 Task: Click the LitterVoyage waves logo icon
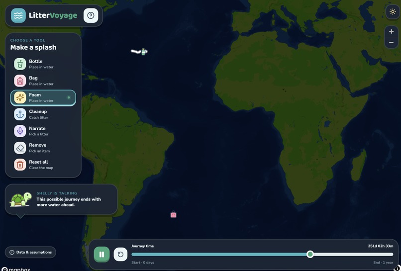[18, 15]
